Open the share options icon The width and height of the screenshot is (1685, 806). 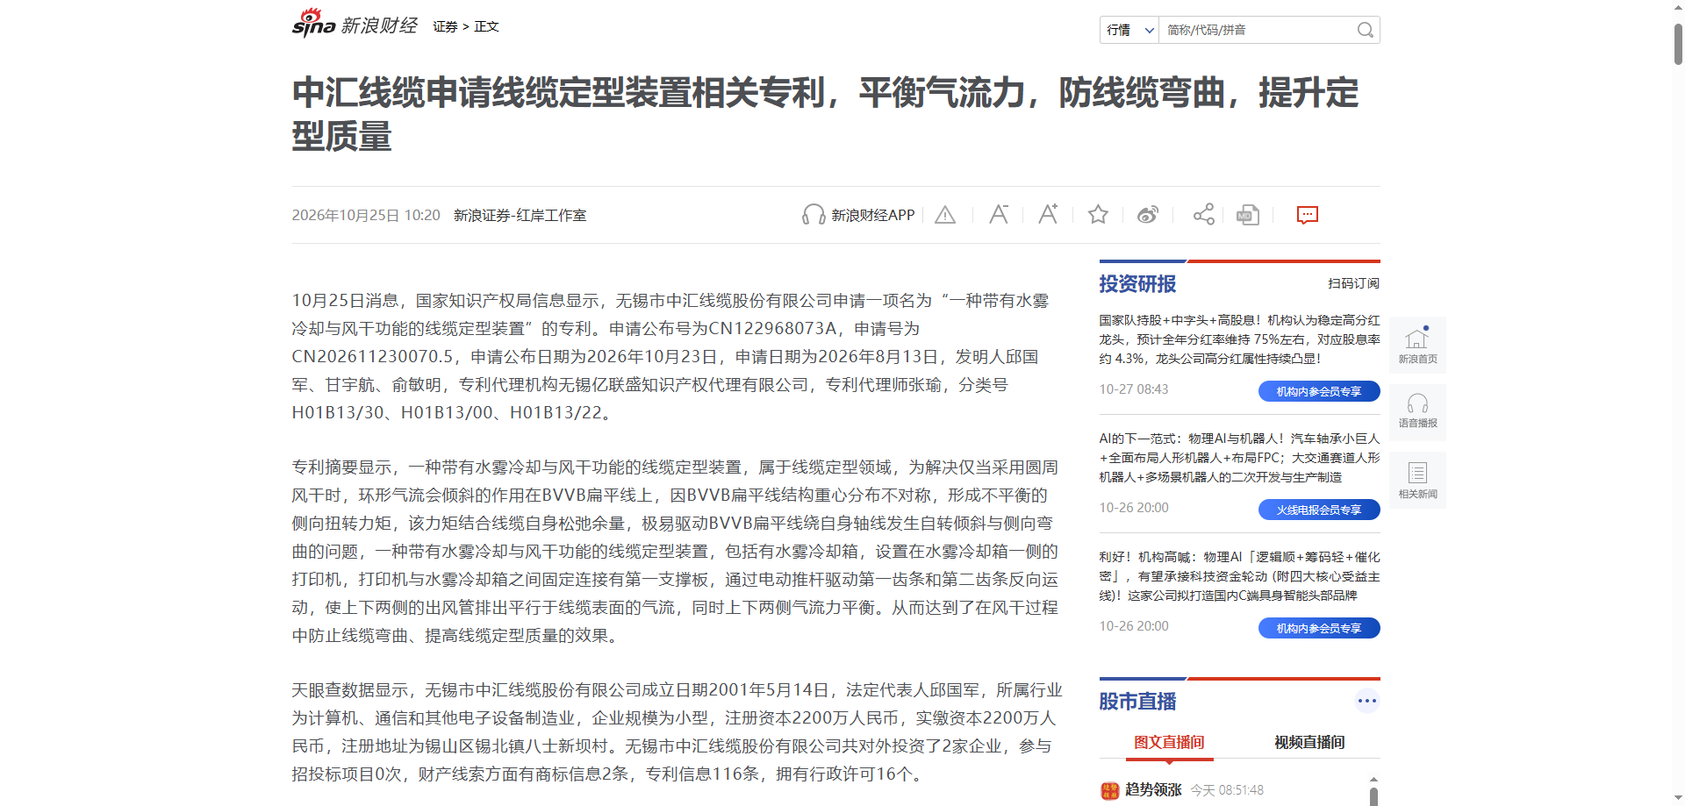1204,215
